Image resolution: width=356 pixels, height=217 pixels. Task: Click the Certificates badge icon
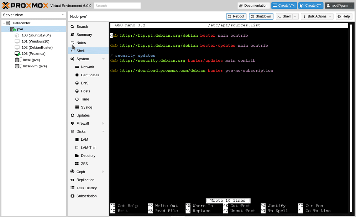coord(77,75)
